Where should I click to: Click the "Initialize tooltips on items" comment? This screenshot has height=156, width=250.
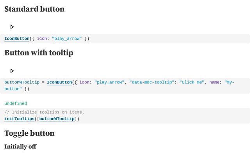coord(44,112)
